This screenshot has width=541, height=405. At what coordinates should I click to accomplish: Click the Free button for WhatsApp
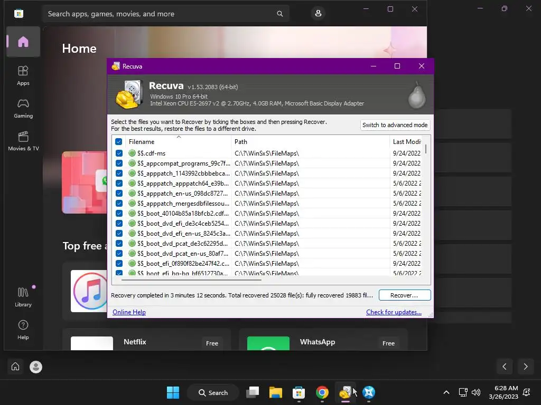388,343
